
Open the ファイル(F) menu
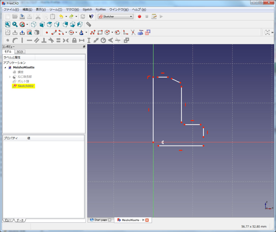[11, 9]
